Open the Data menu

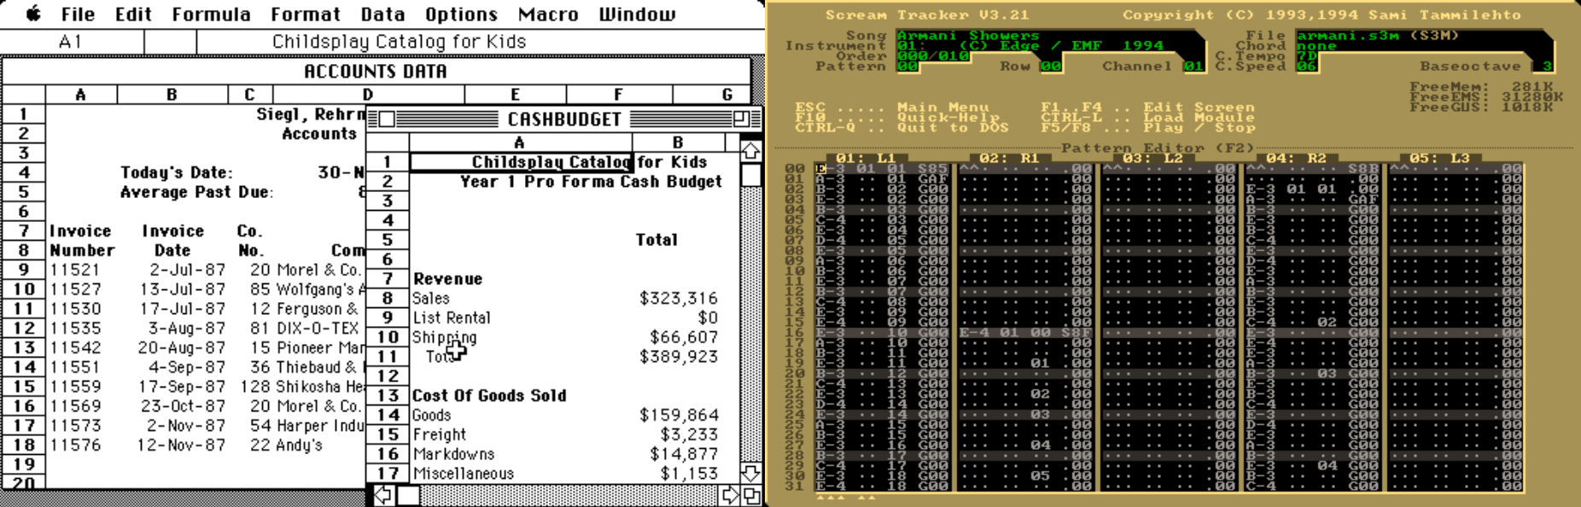point(382,15)
